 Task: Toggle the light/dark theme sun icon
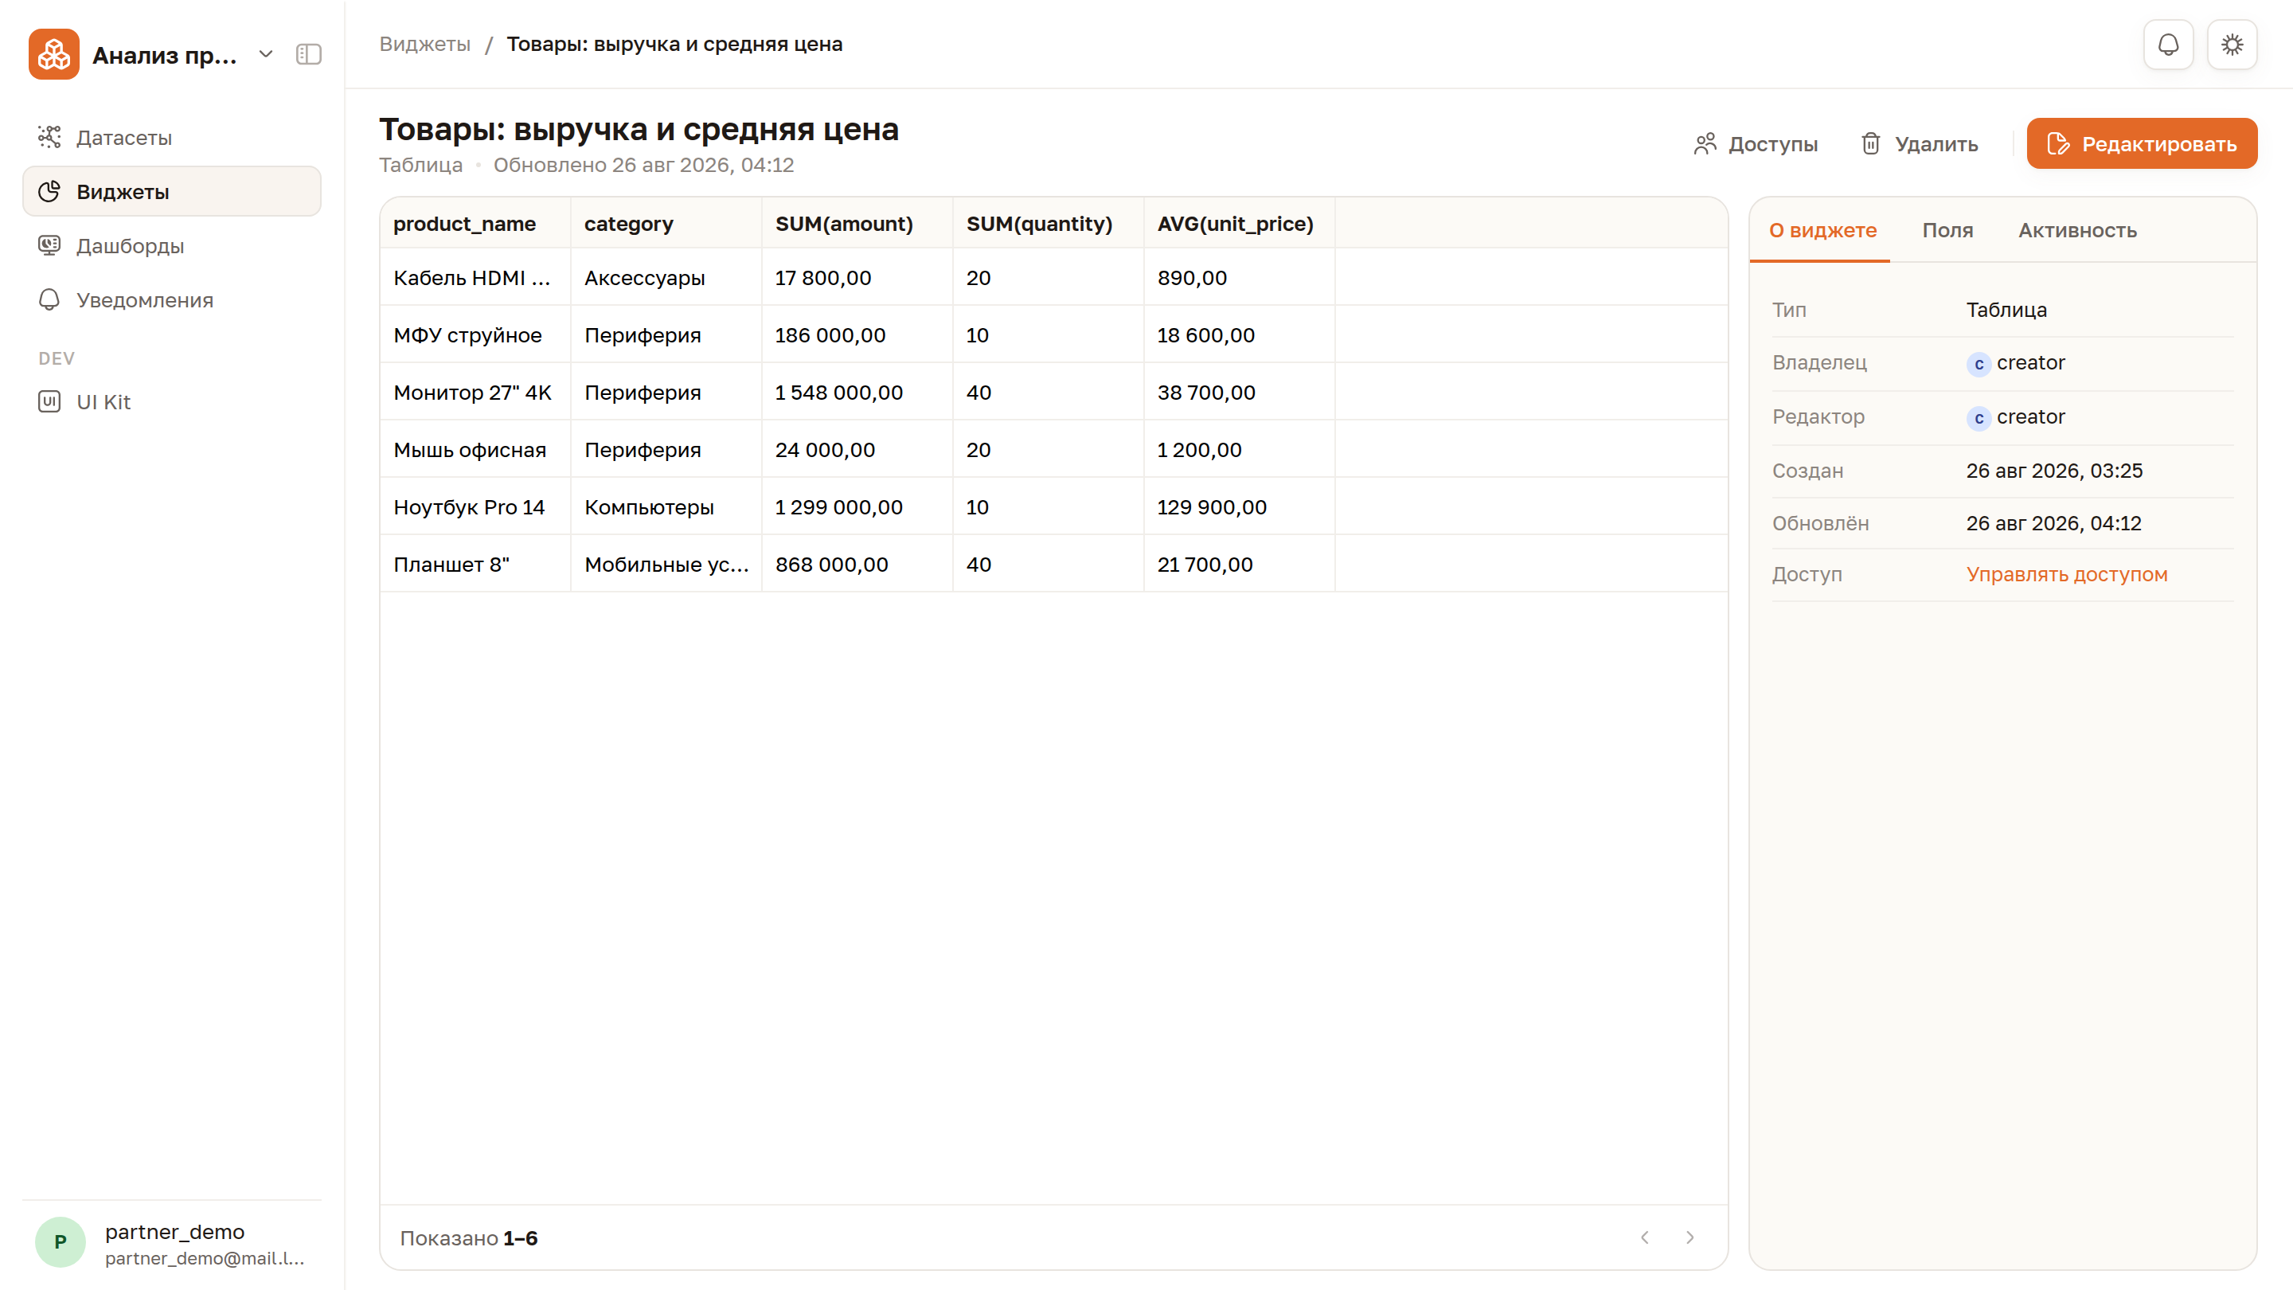2232,45
